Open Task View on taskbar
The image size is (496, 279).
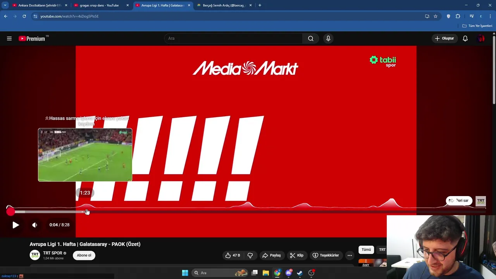click(x=255, y=273)
